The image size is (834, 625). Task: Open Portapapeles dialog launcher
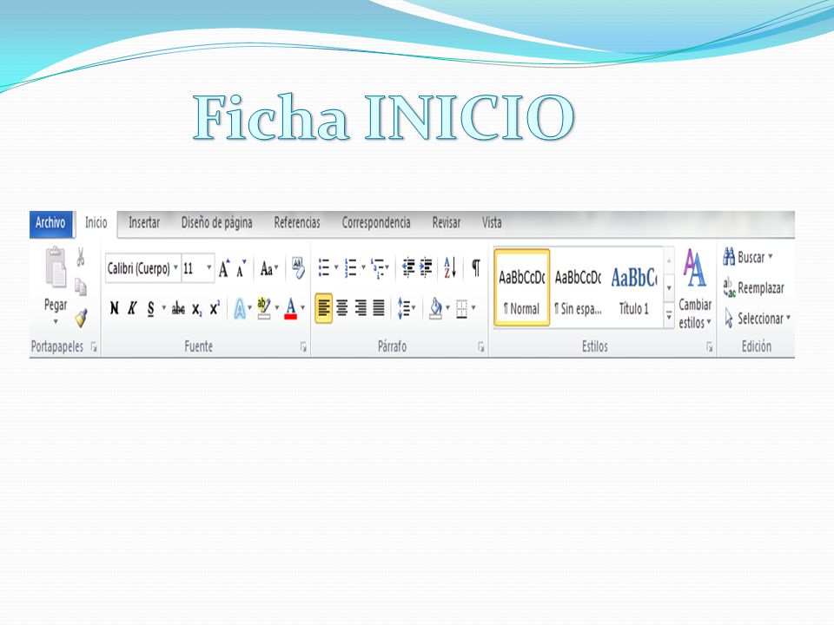click(x=94, y=347)
